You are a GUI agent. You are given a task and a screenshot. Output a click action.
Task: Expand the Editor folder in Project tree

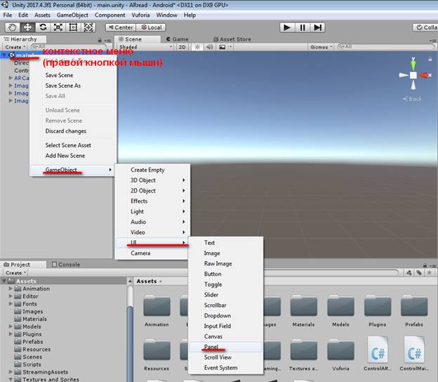tap(11, 296)
